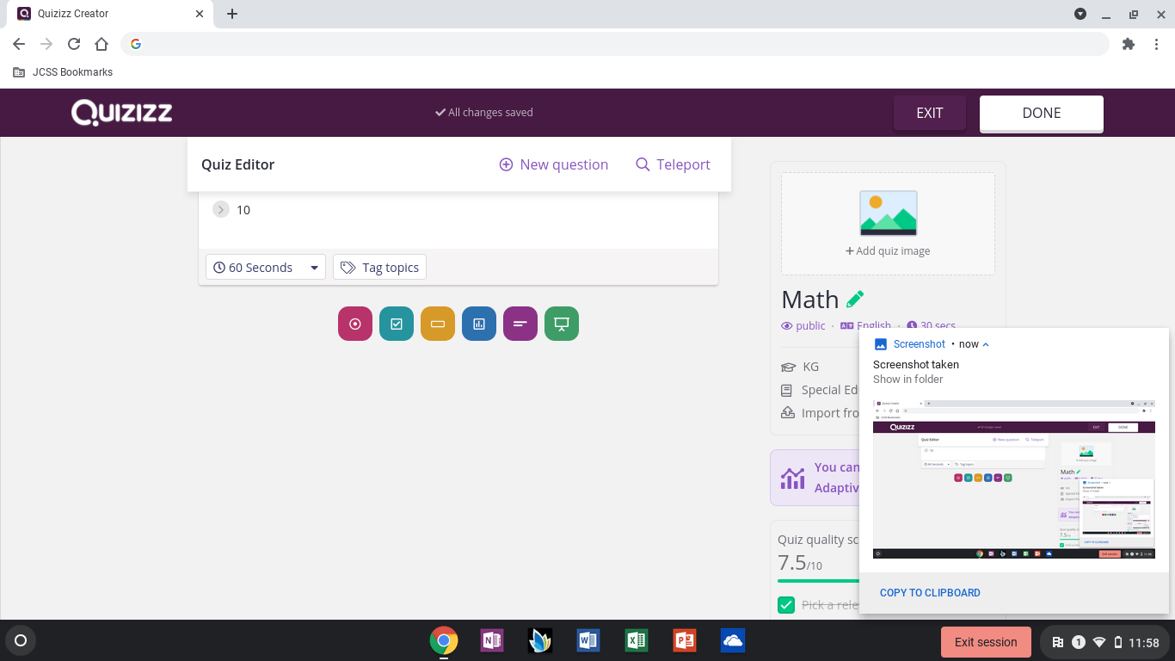This screenshot has height=661, width=1175.
Task: Open Excel from the shelf
Action: (x=637, y=640)
